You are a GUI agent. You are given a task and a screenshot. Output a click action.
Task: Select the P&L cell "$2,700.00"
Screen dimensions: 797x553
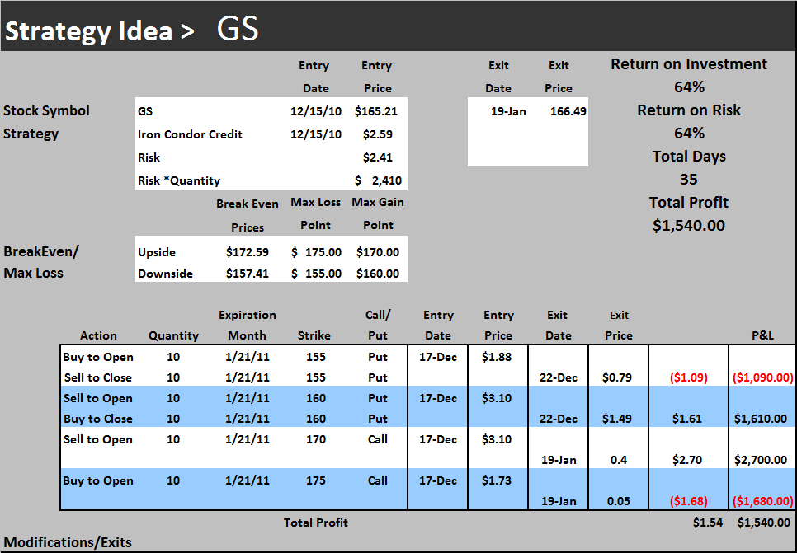pos(761,460)
